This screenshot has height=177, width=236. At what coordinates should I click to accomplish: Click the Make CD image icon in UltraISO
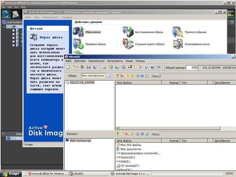pyautogui.click(x=104, y=67)
